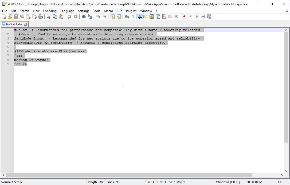
Task: Play back the recorded macro
Action: 197,17
